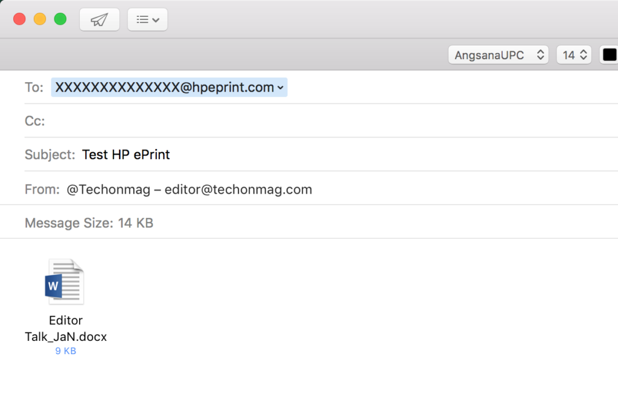Click the To: field label

34,87
